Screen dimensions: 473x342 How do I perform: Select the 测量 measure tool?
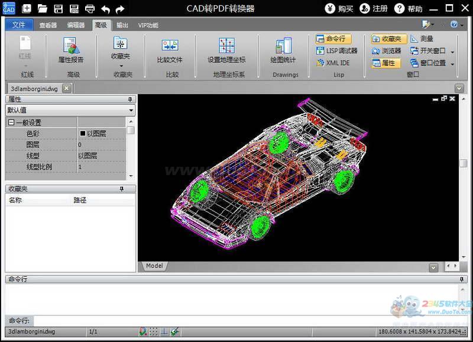(x=422, y=38)
